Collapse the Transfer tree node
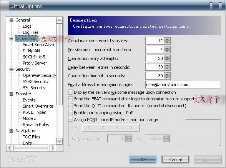The image size is (226, 168). click(11, 94)
